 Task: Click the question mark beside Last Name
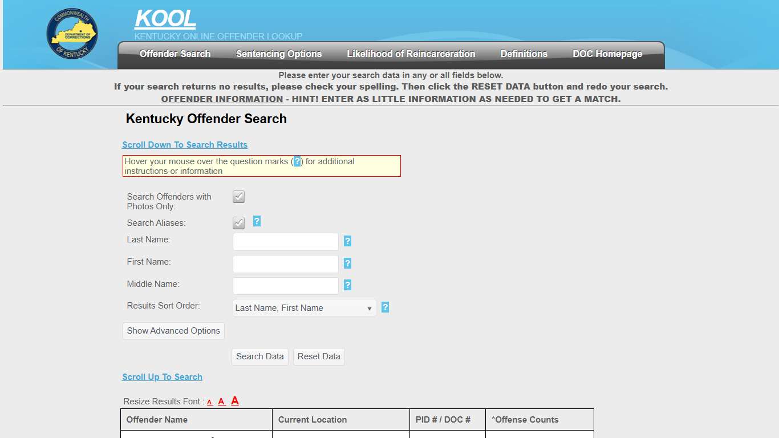348,241
